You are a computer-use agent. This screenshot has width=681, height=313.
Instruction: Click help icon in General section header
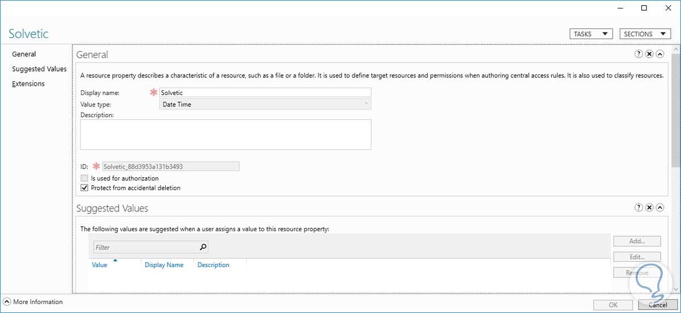click(638, 54)
